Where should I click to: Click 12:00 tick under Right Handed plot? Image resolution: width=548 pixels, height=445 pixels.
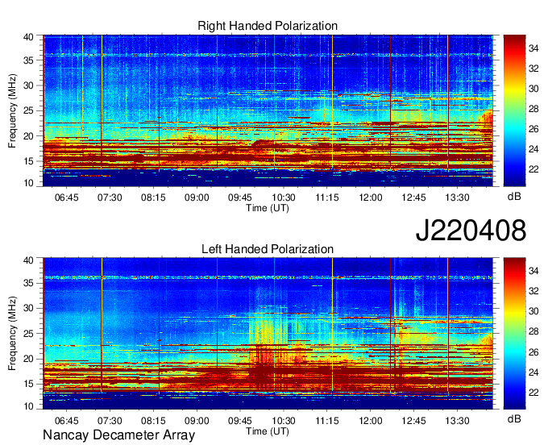[x=371, y=198]
